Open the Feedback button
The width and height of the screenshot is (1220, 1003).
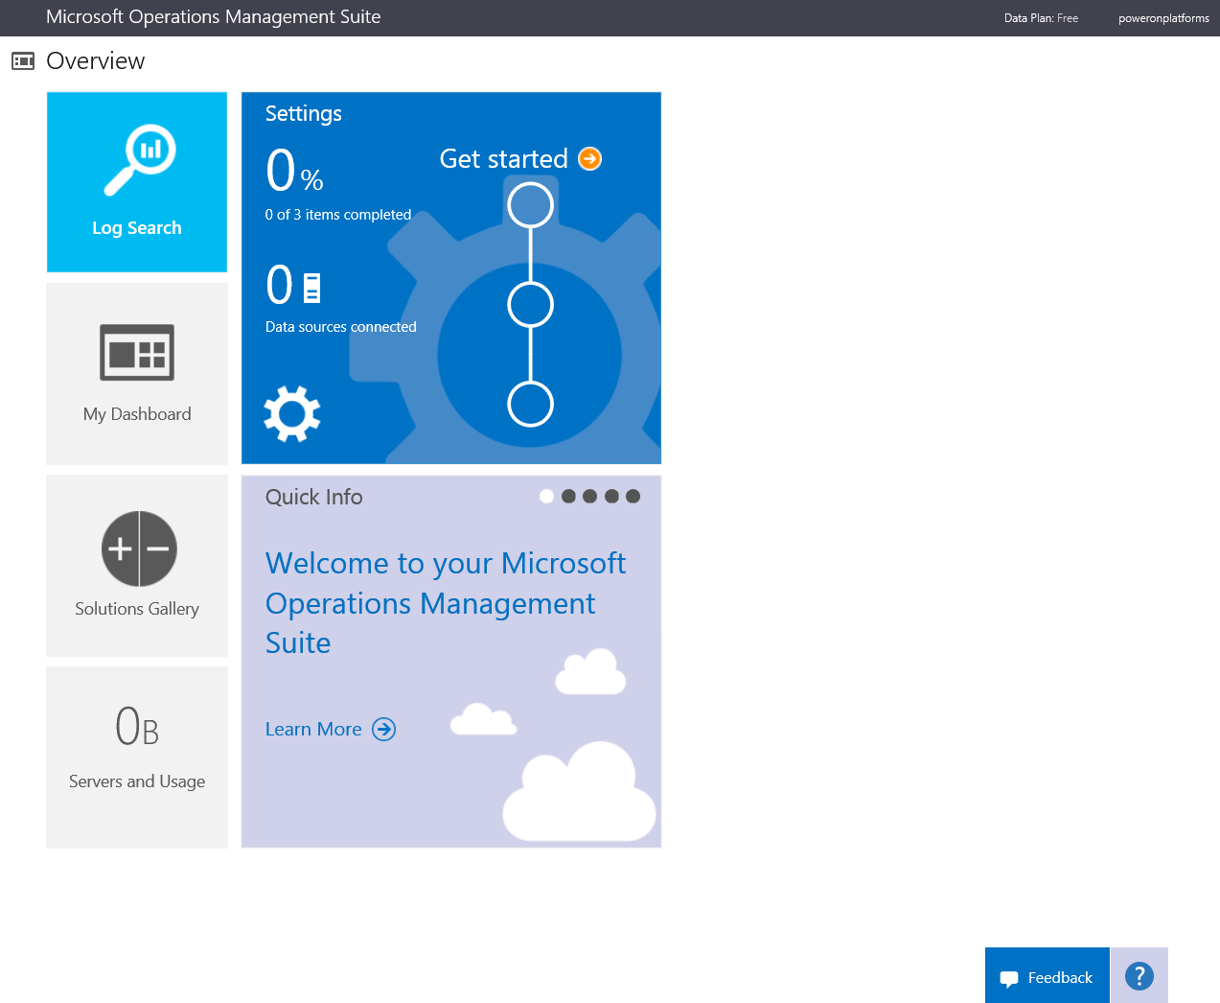coord(1047,976)
